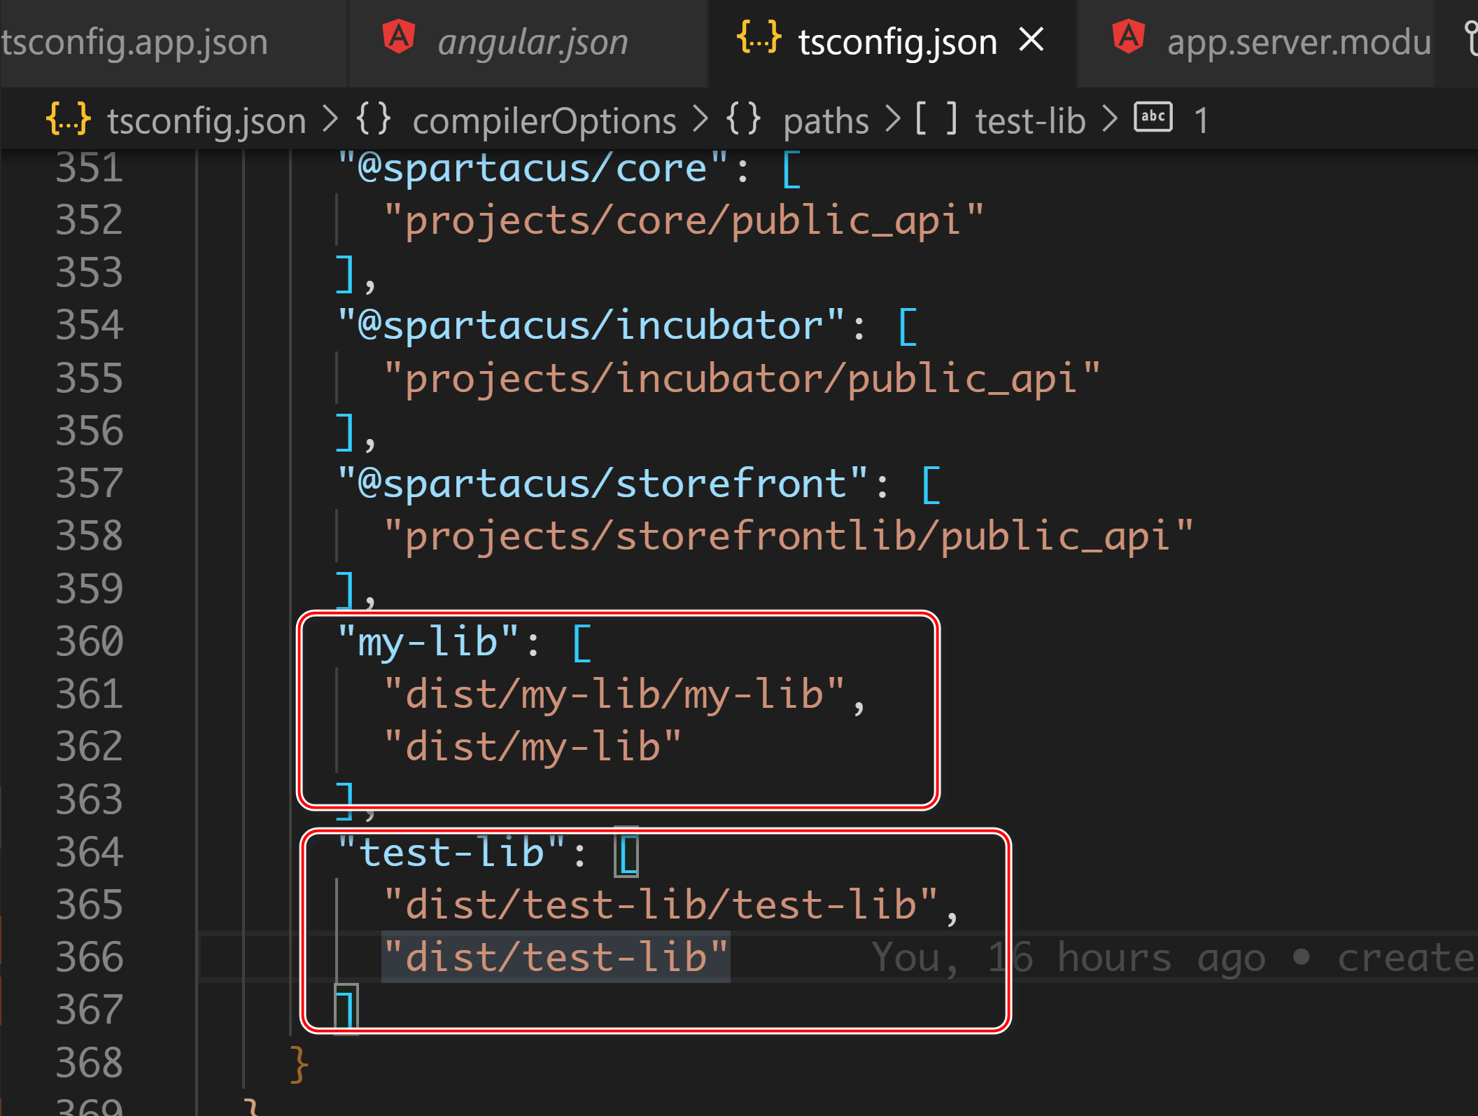1478x1116 pixels.
Task: Open the "1" breadcrumb dropdown
Action: point(1201,119)
